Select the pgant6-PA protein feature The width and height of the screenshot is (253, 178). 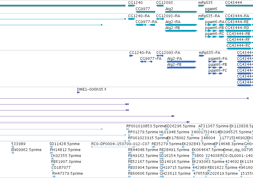point(216,62)
